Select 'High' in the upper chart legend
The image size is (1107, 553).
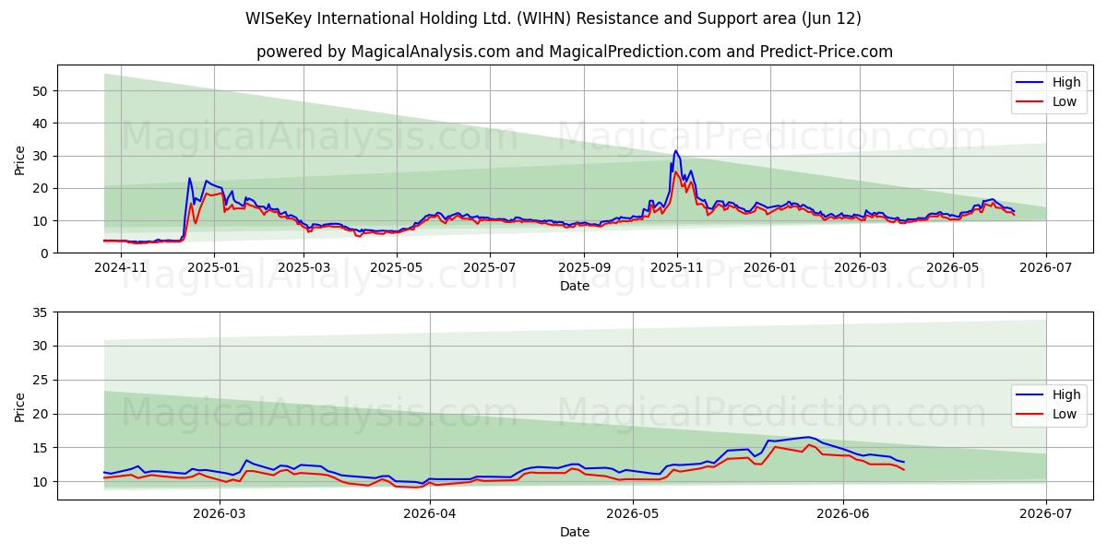[1066, 82]
